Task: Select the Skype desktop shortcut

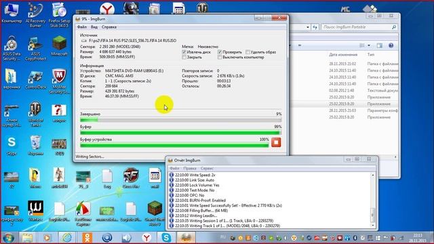Action: (x=12, y=146)
